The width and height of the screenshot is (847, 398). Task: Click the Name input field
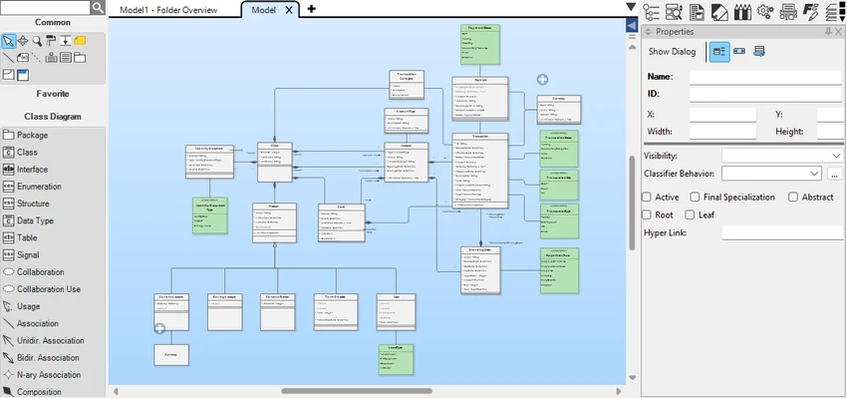pos(765,77)
